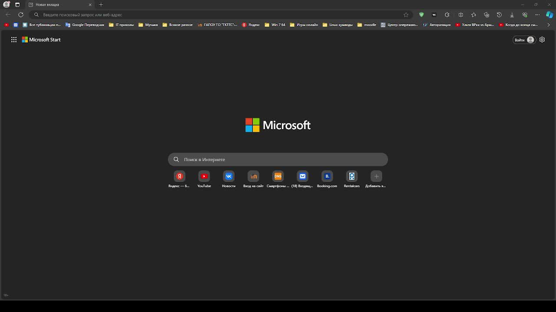Open "Все публикации п..." bookmark

coord(42,25)
